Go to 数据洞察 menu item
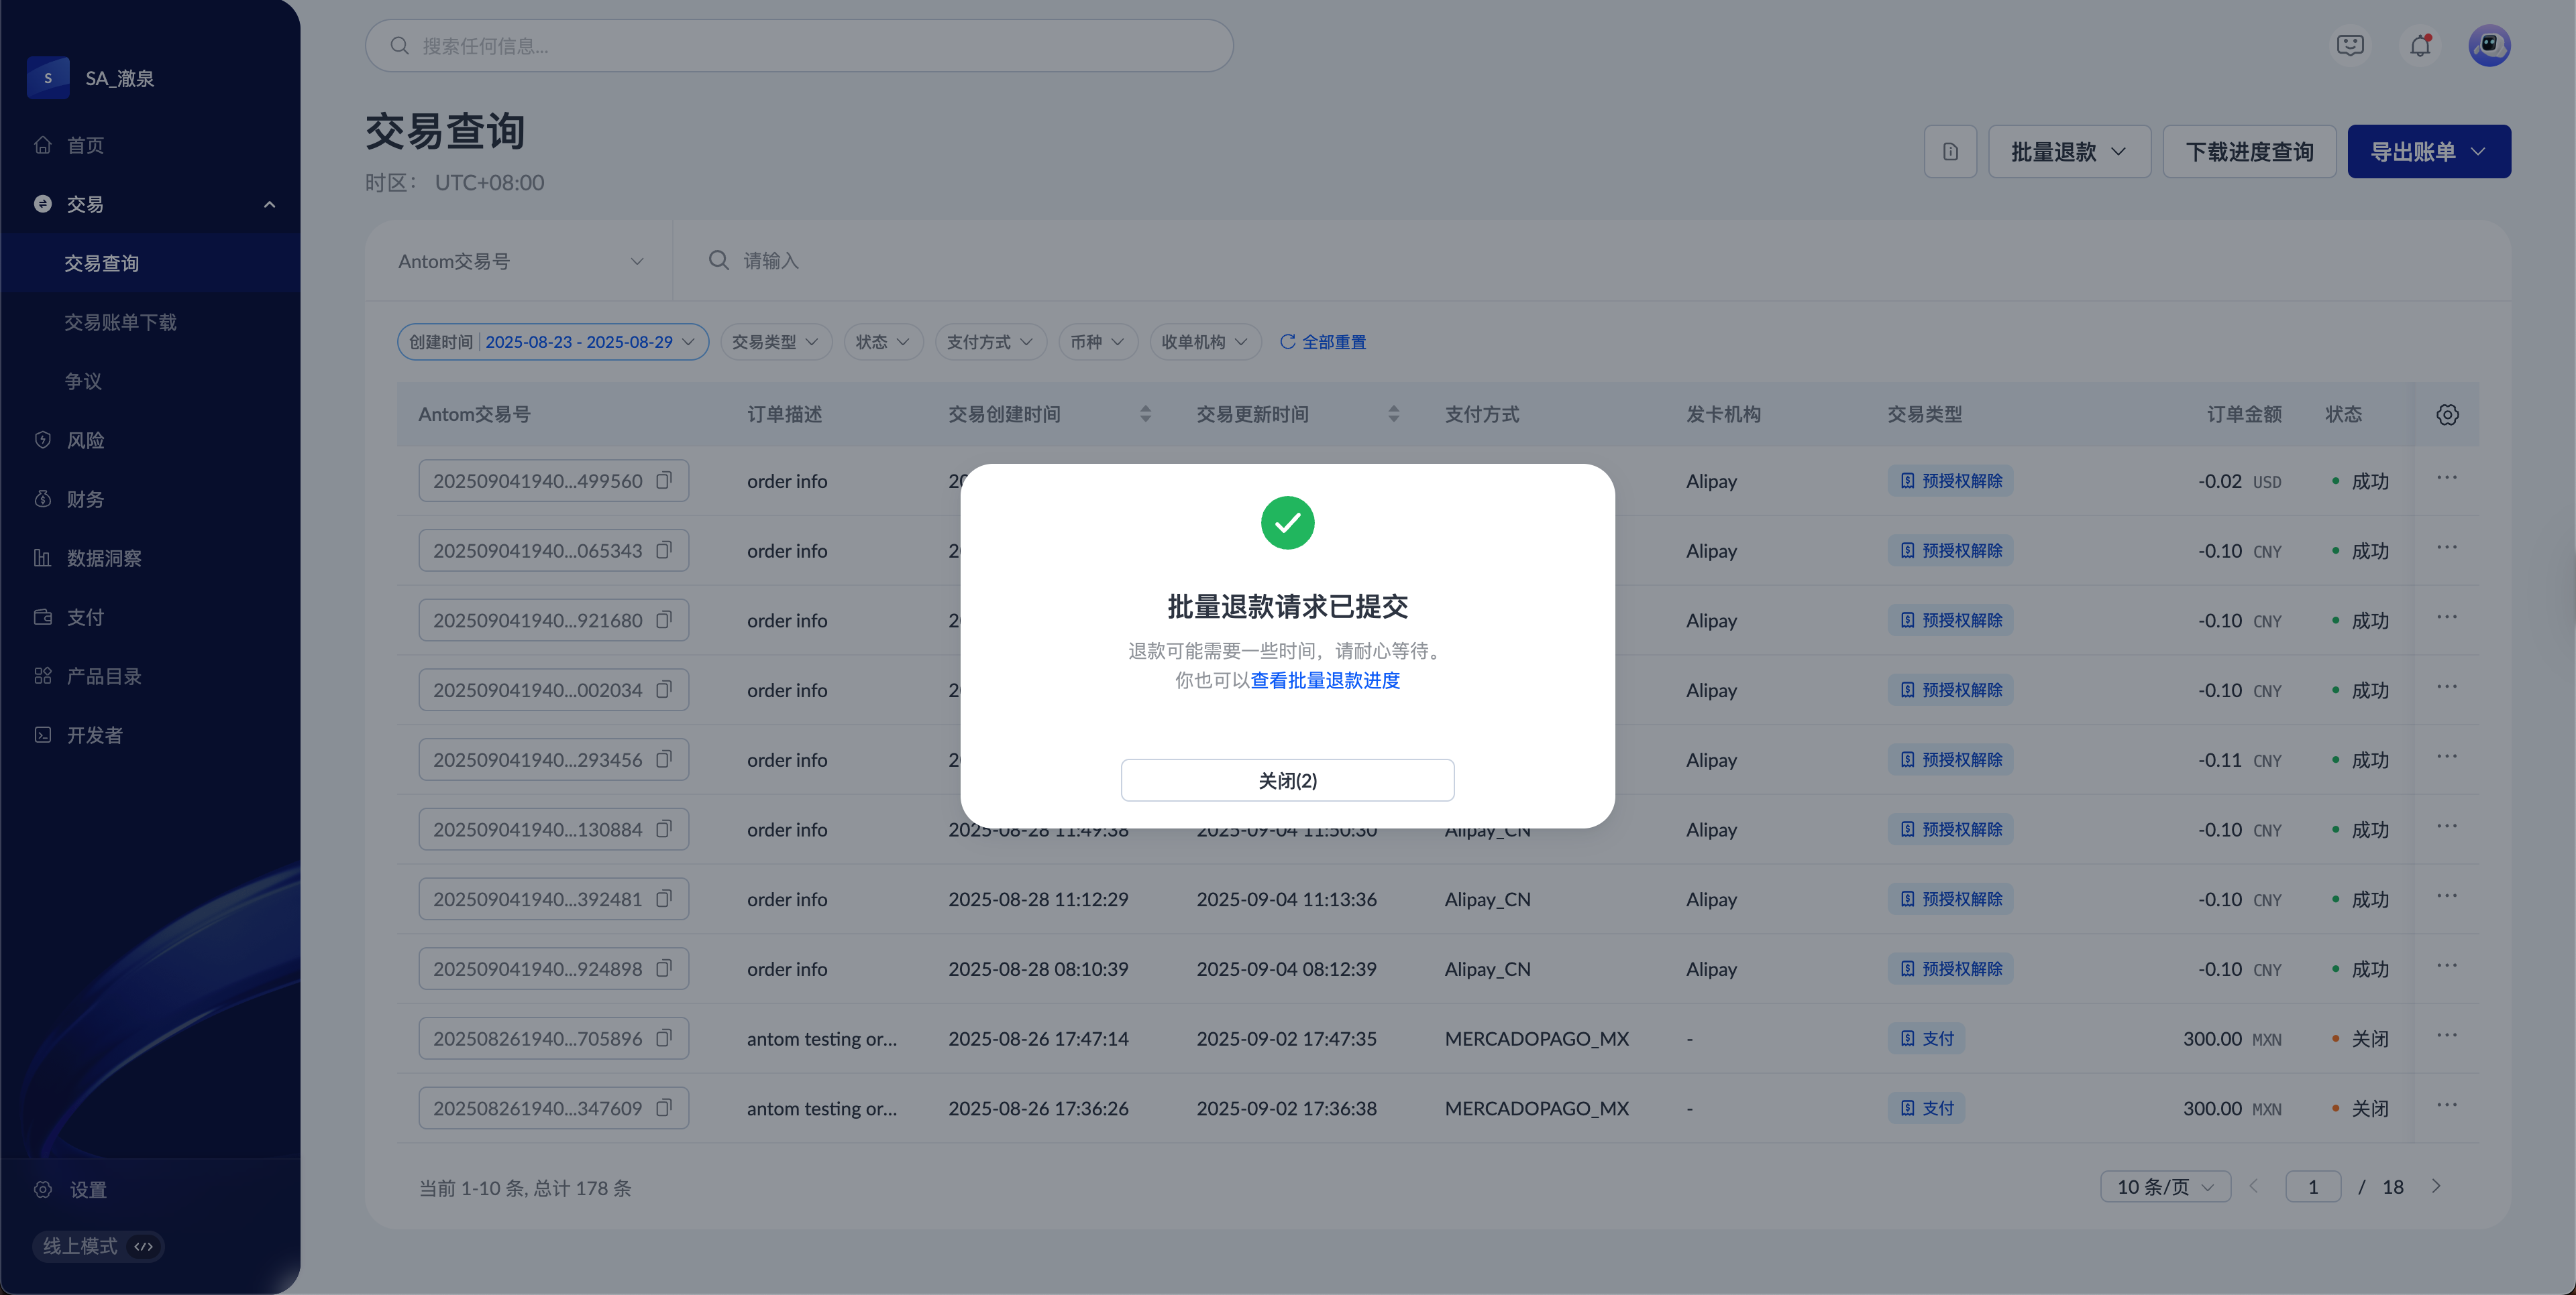This screenshot has width=2576, height=1295. (x=104, y=558)
